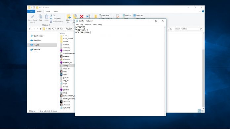Switch to large icons view in status bar
Image resolution: width=230 pixels, height=129 pixels.
(203, 111)
